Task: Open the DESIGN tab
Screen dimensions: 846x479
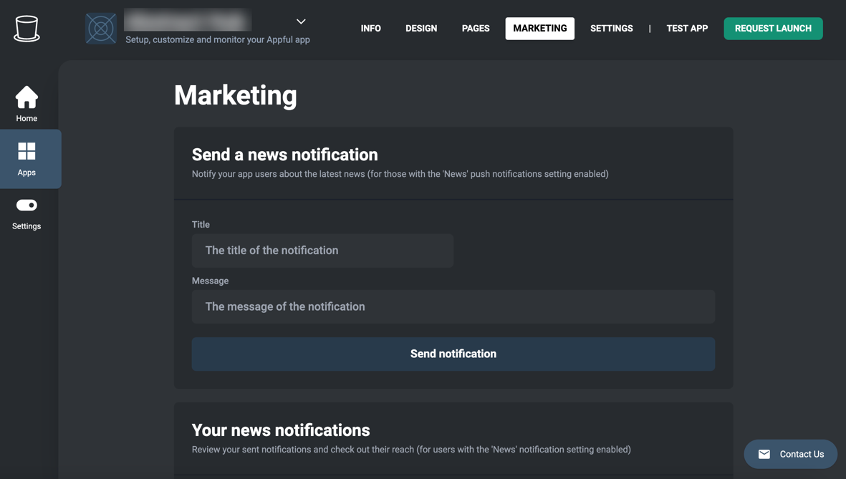Action: [x=421, y=29]
